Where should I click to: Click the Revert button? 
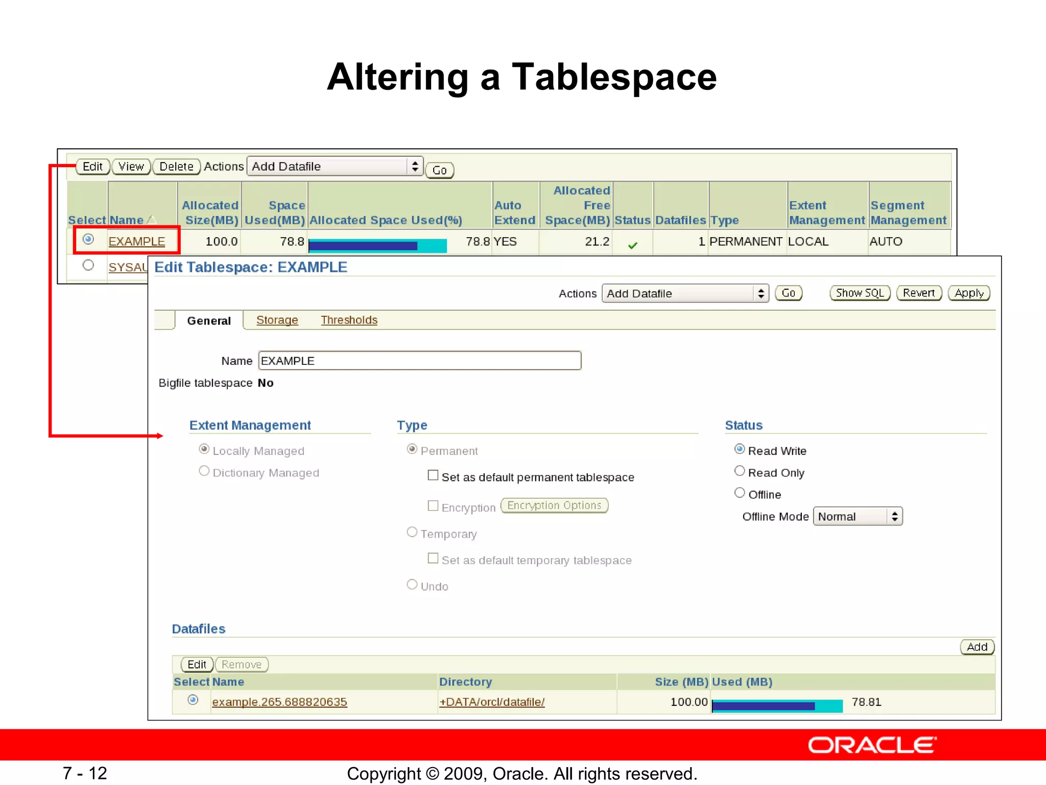point(919,293)
